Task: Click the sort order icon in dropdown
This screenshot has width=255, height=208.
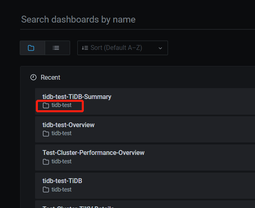Action: coord(85,48)
